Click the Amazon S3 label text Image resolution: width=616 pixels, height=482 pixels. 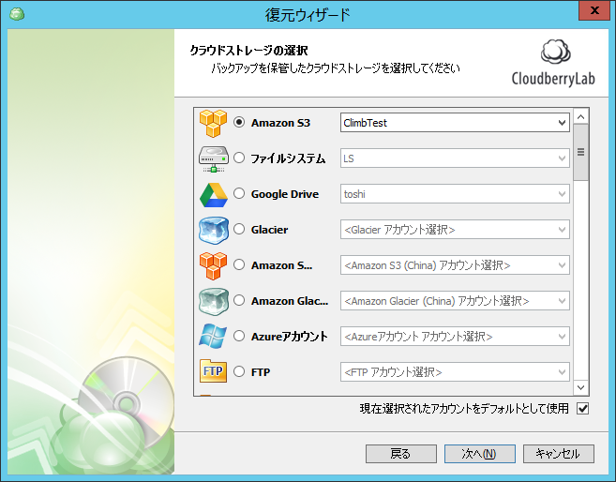(x=280, y=123)
